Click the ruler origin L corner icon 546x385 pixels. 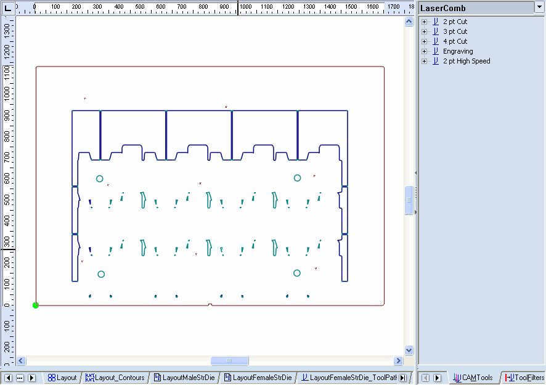(7, 7)
